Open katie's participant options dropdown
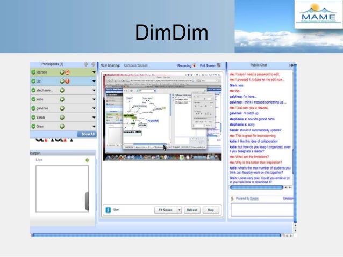The height and width of the screenshot is (257, 343). pos(94,99)
